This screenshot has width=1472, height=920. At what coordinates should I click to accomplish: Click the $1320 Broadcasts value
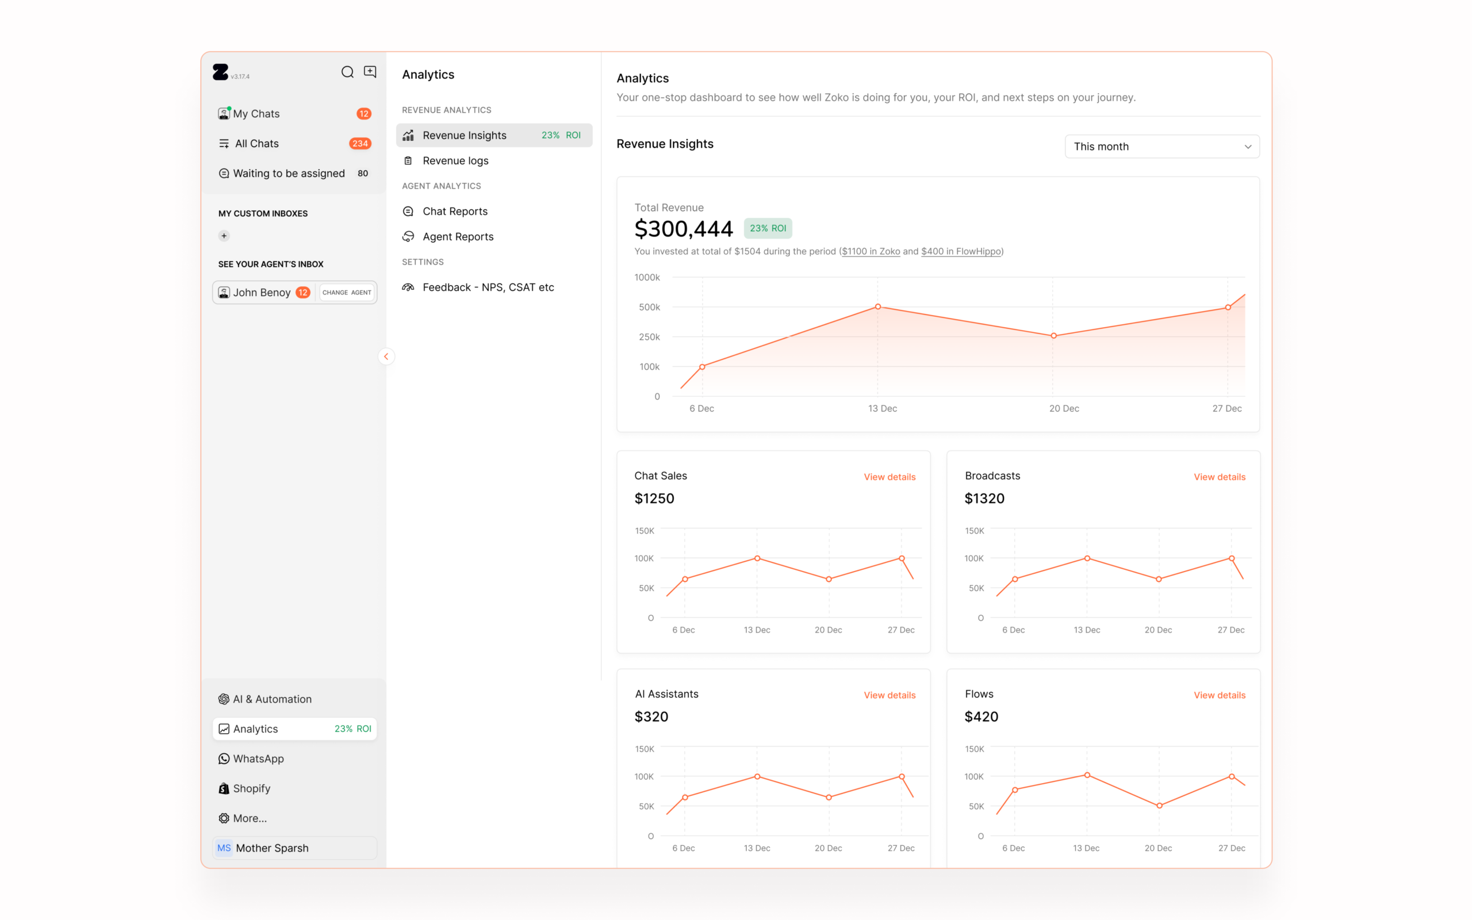coord(985,499)
